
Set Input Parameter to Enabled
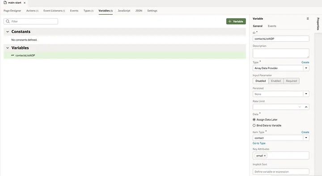point(276,81)
